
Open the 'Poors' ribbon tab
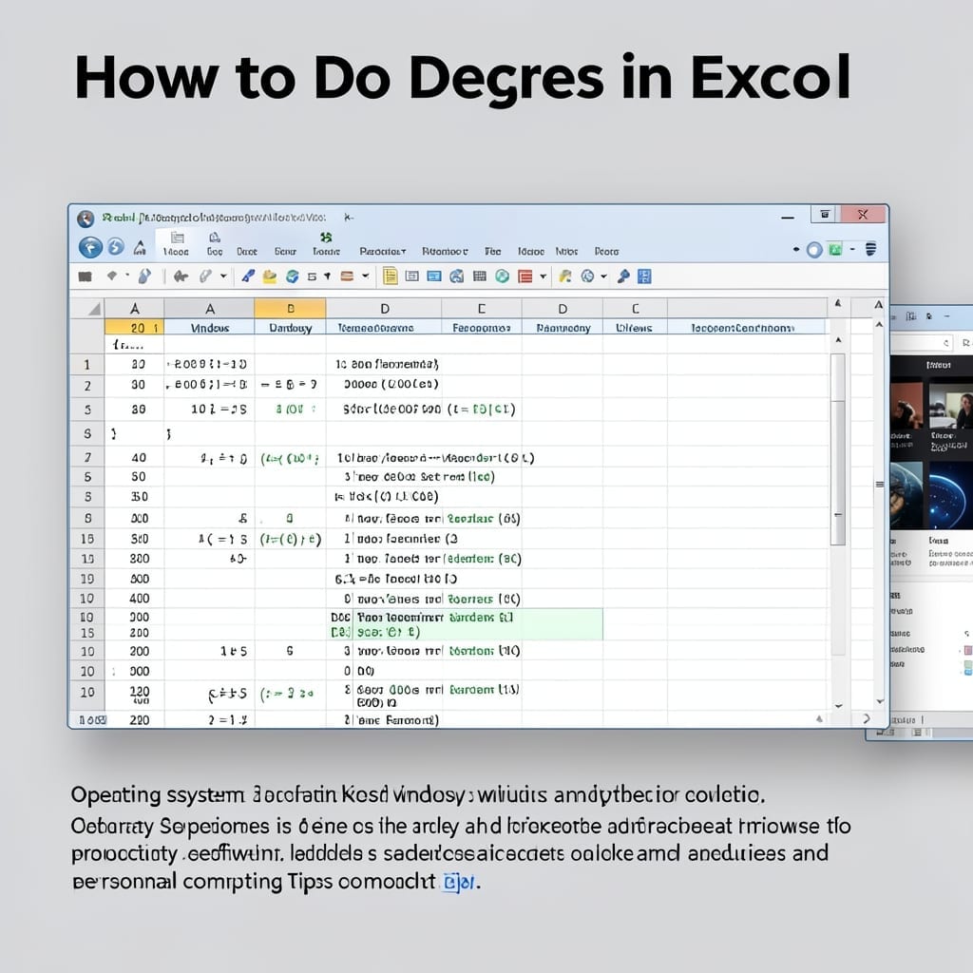[x=606, y=251]
